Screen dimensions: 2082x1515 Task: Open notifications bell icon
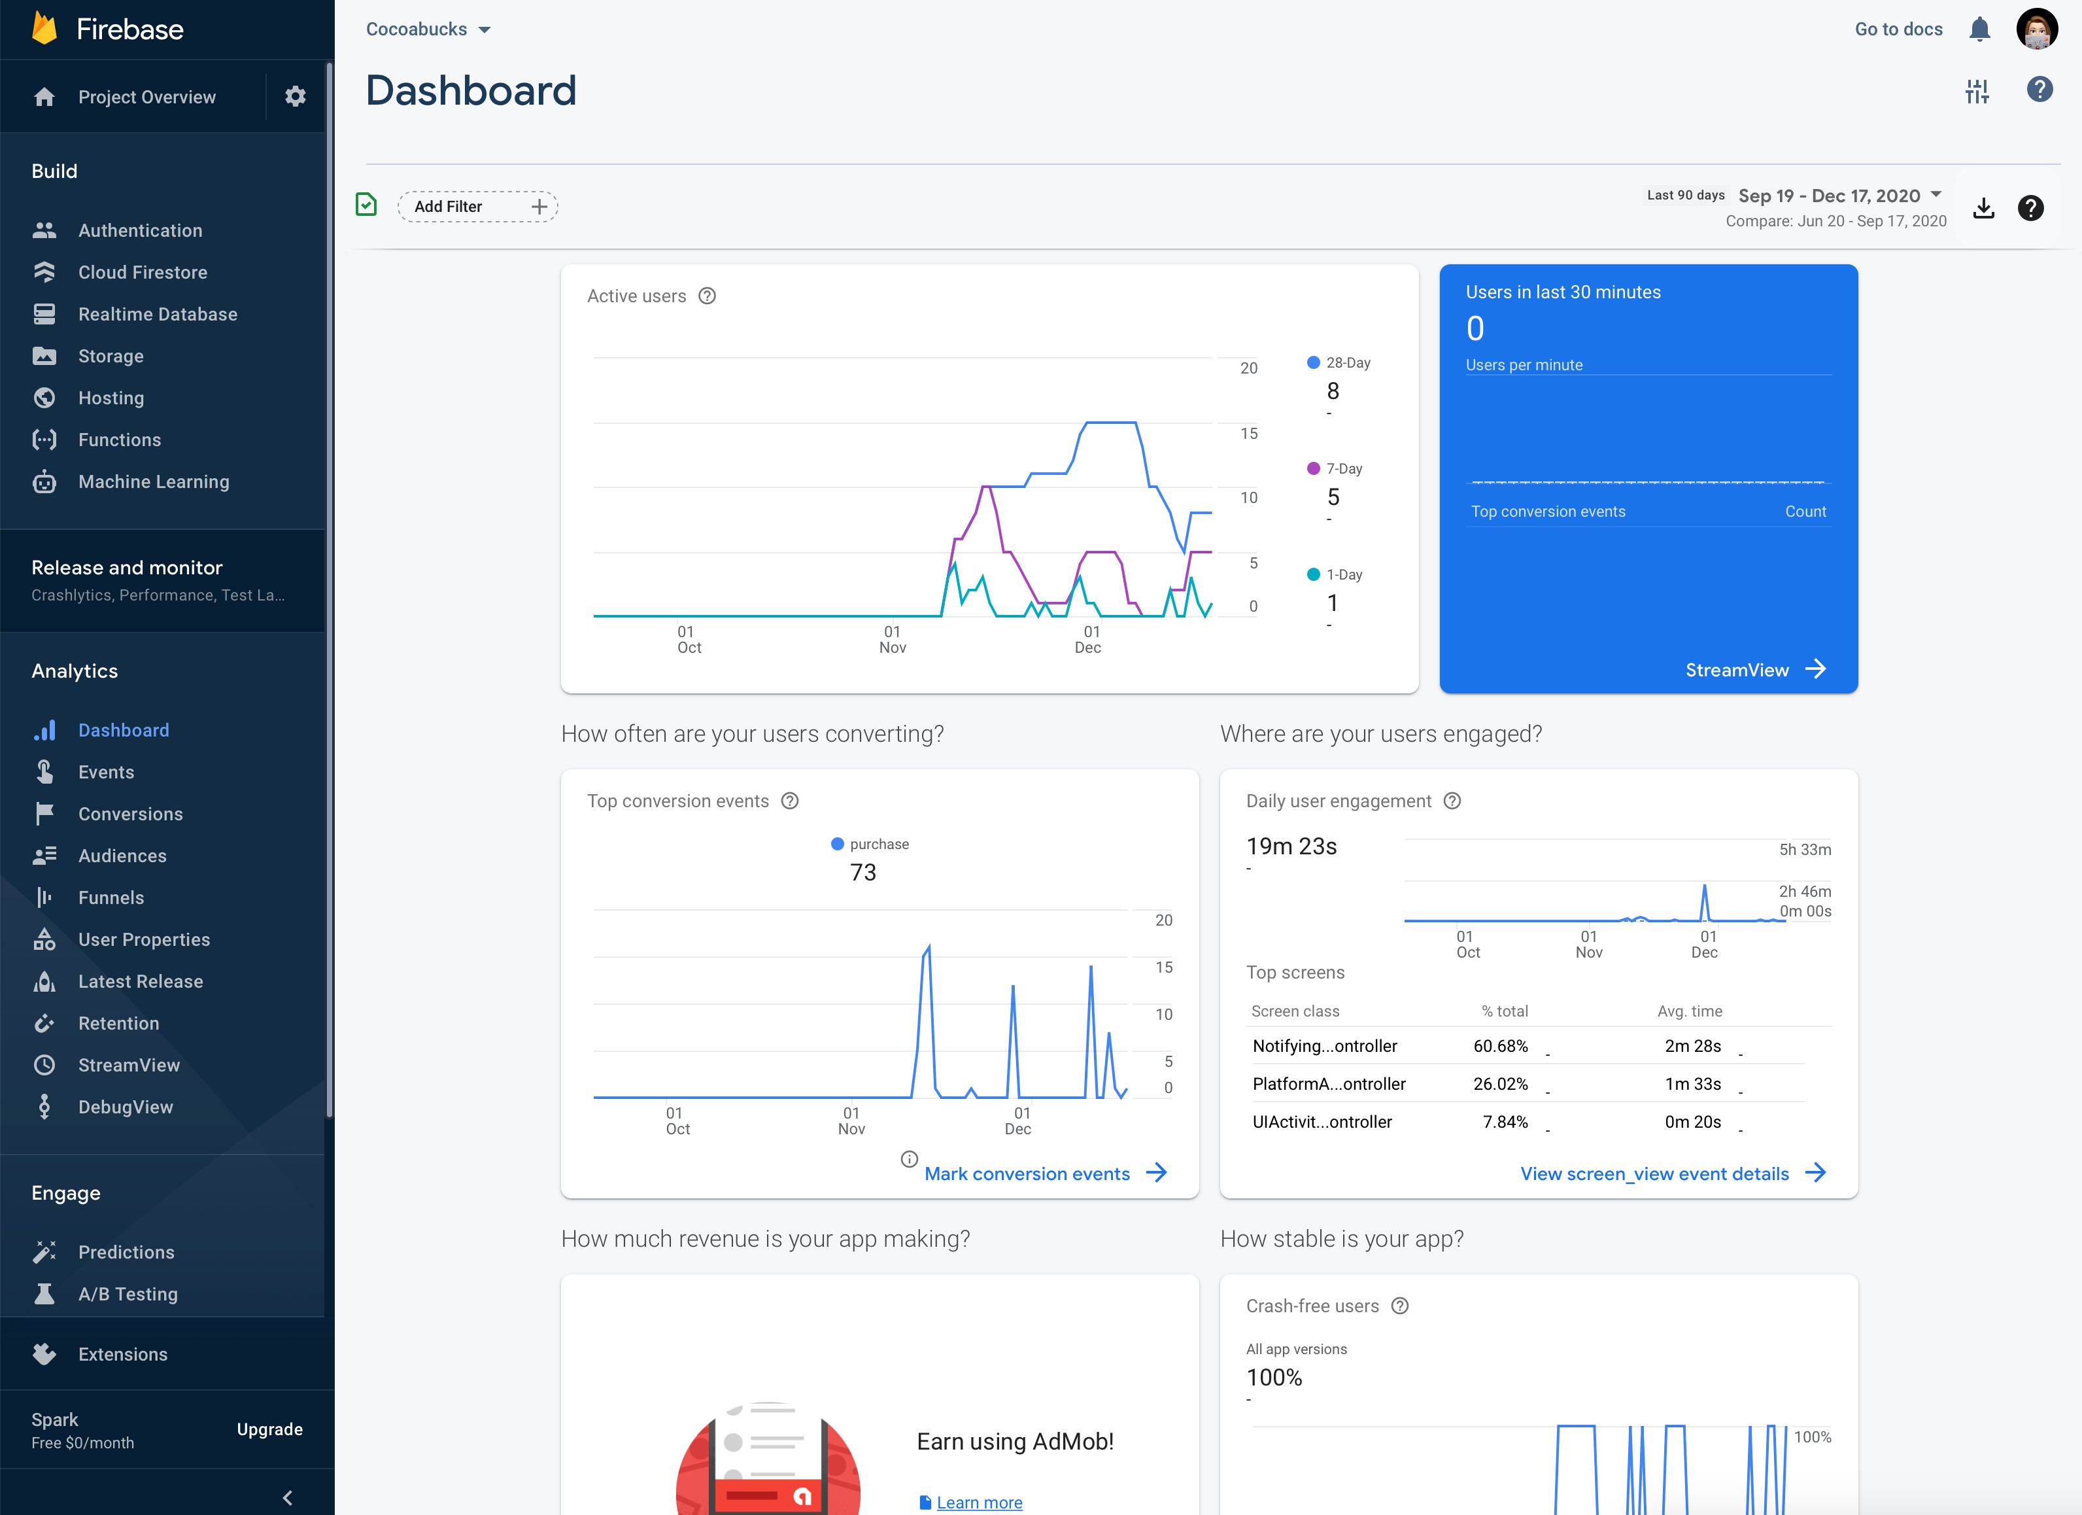click(1979, 29)
